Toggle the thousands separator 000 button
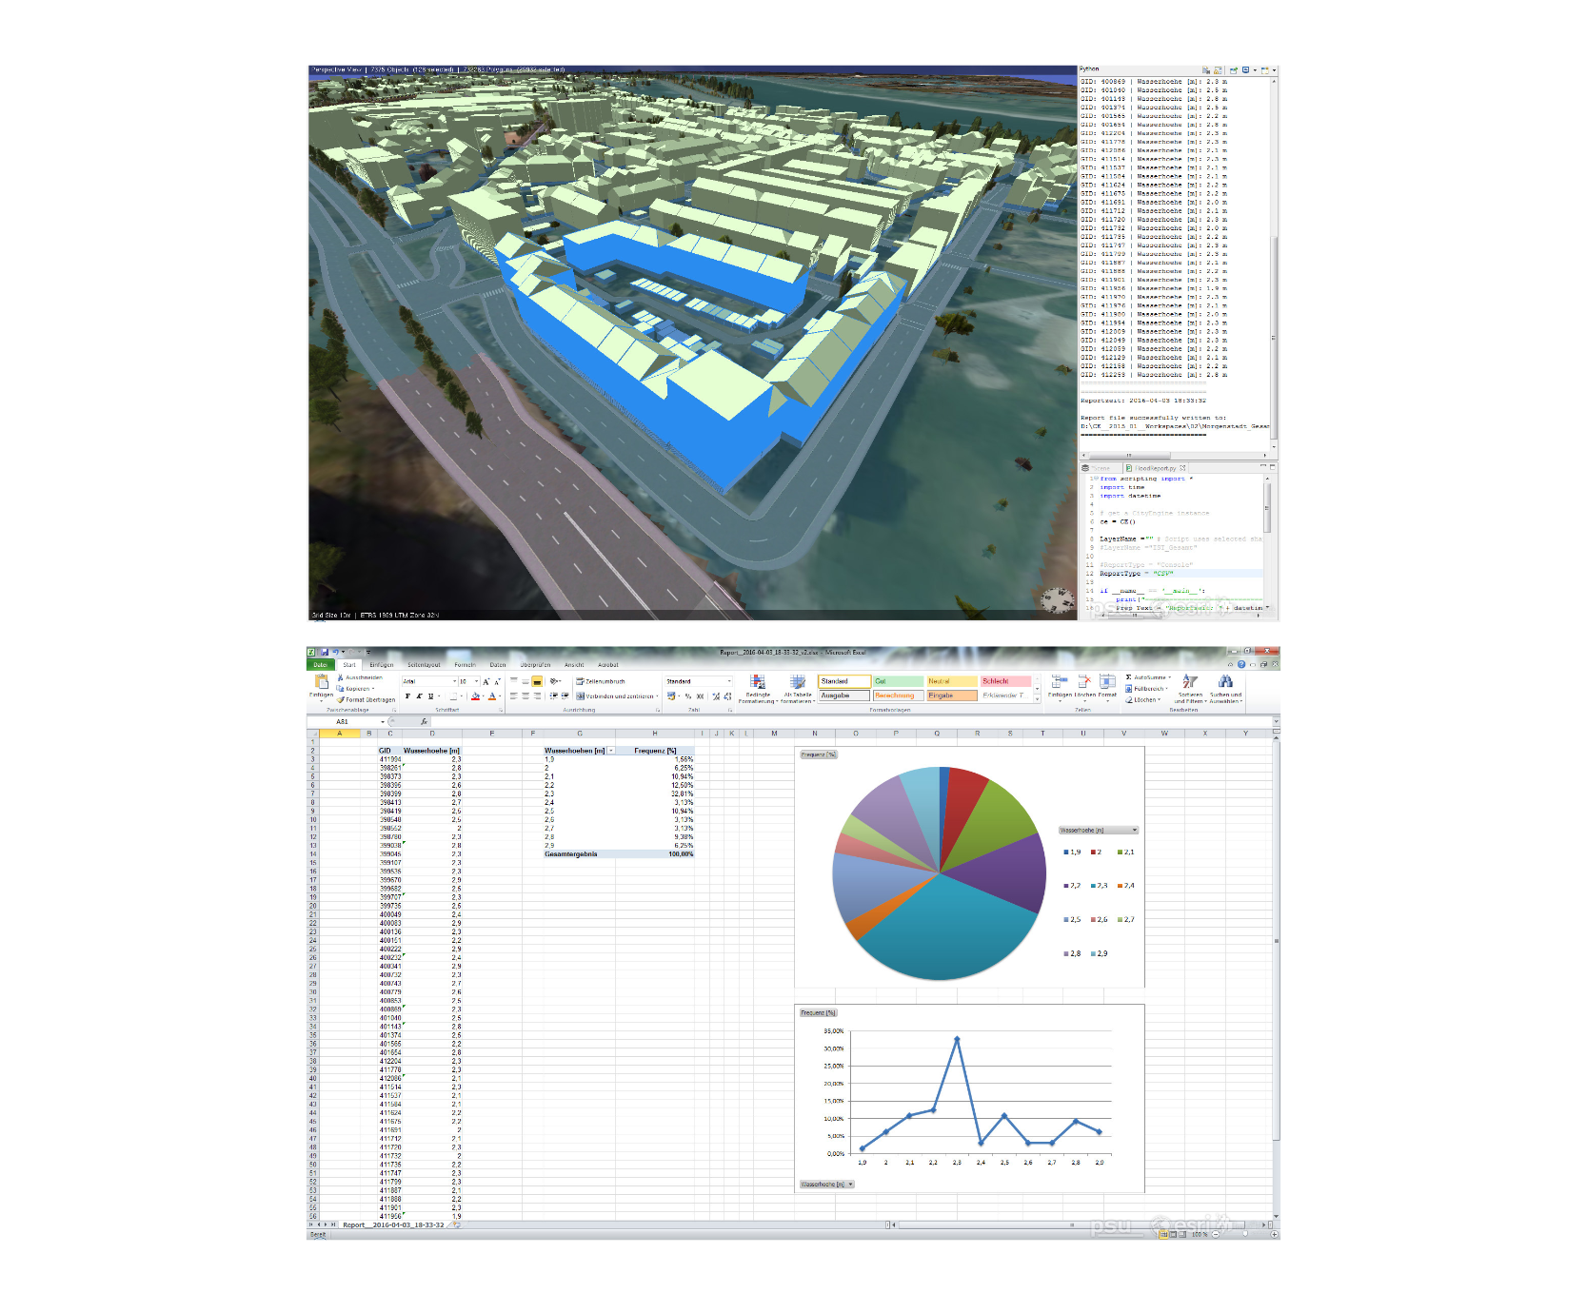Viewport: 1587px width, 1293px height. (701, 696)
